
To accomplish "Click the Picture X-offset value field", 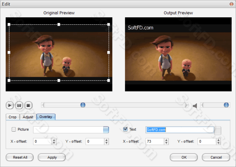I will tap(42, 141).
